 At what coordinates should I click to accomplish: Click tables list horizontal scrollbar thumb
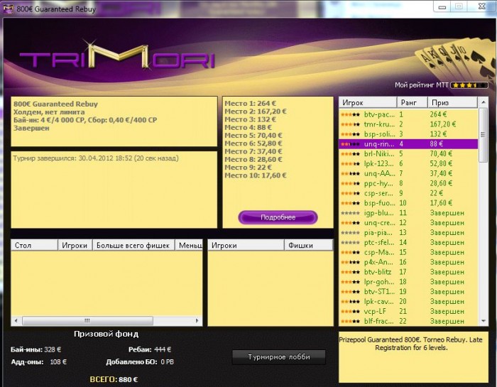(87, 321)
